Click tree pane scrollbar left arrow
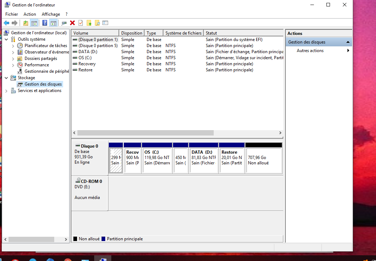Image resolution: width=376 pixels, height=261 pixels. [5, 240]
